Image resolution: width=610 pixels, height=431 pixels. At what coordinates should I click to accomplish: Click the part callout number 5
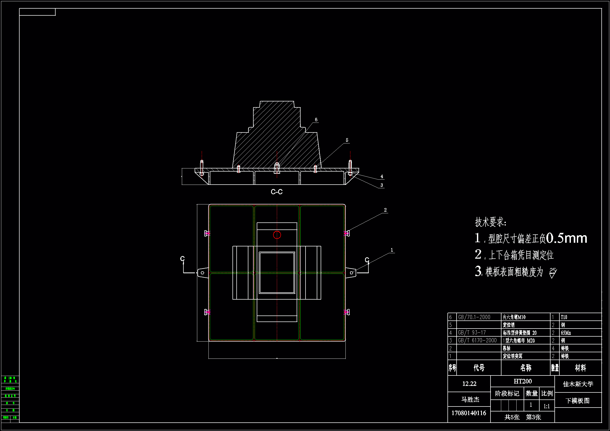point(347,140)
